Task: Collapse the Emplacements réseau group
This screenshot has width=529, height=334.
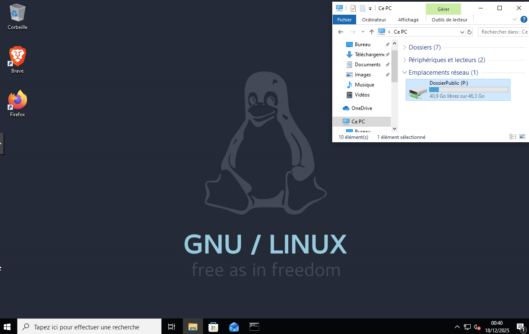Action: click(404, 73)
